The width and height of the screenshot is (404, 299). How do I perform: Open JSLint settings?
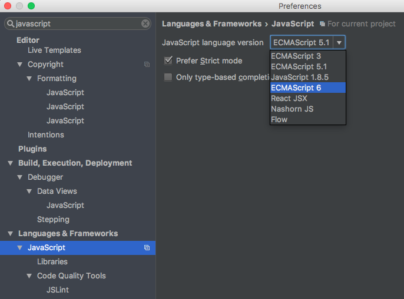(58, 290)
